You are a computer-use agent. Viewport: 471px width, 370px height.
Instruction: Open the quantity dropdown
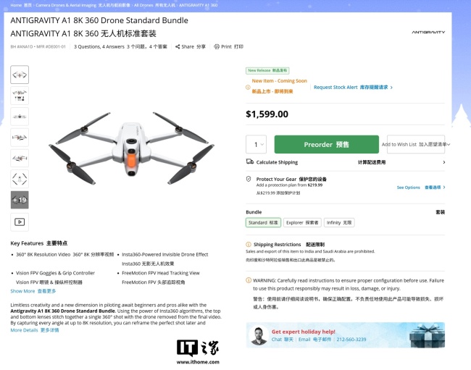click(x=257, y=144)
